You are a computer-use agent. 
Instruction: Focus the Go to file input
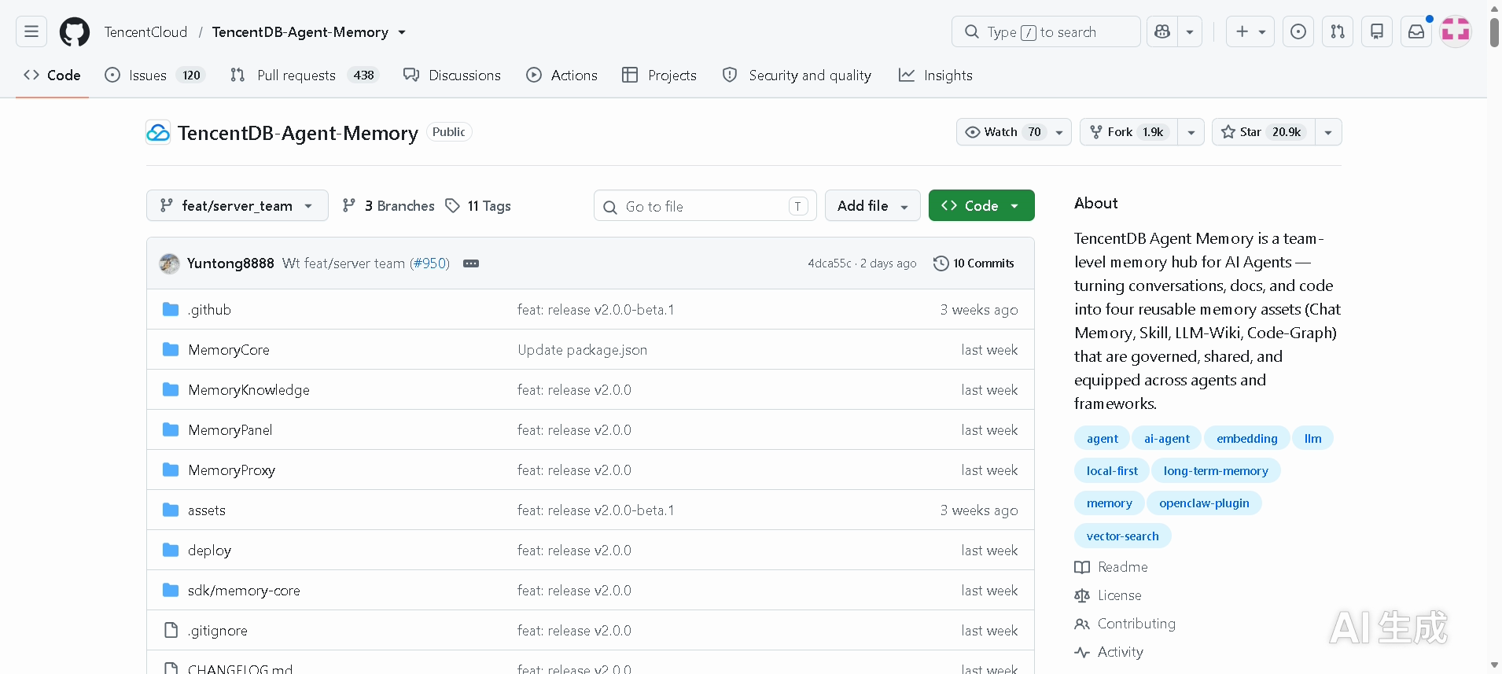coord(705,206)
